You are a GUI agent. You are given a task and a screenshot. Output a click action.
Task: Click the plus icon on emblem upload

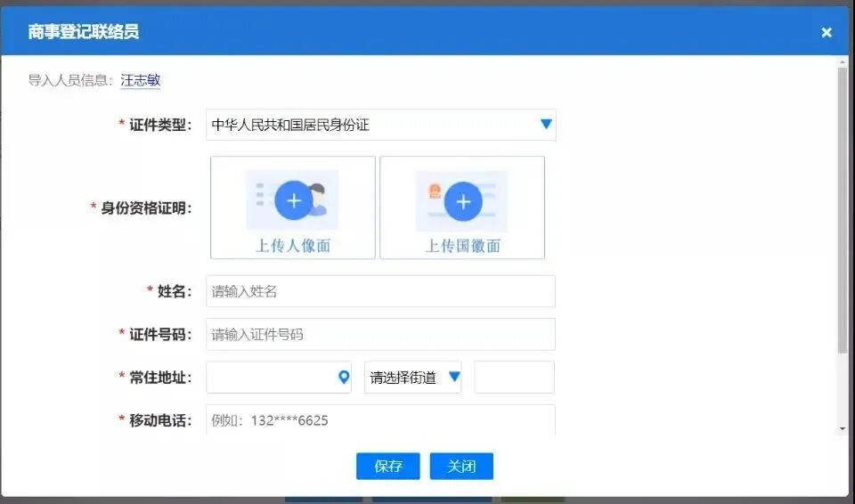[463, 202]
